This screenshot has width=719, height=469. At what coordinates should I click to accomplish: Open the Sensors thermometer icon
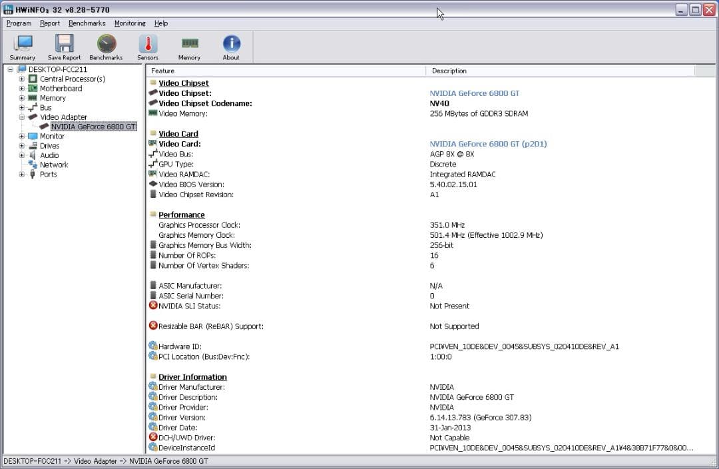coord(148,45)
